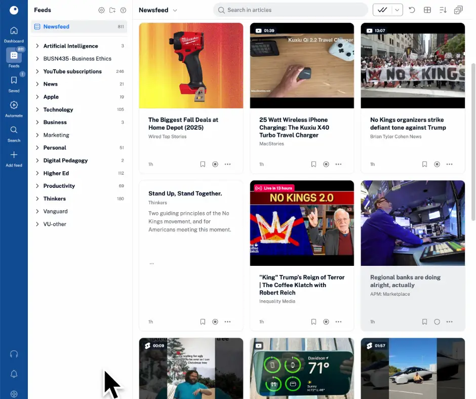Change sort order with the sort icon
The height and width of the screenshot is (399, 476).
[x=442, y=10]
